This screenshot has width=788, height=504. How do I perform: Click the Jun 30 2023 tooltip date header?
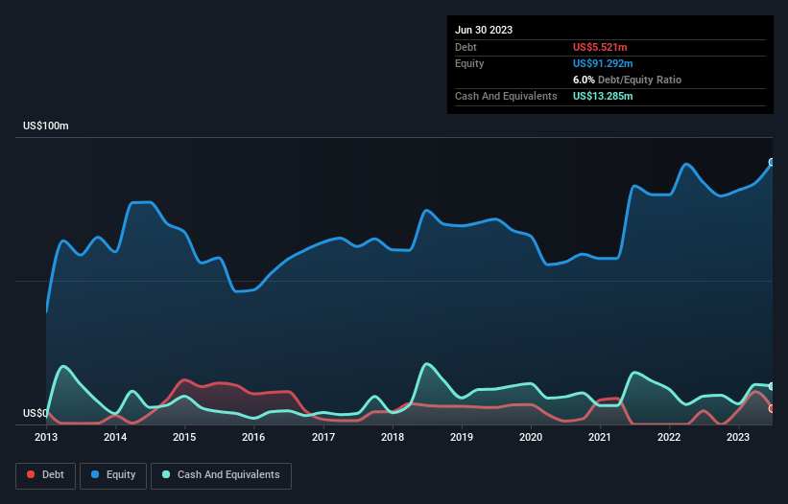[484, 30]
